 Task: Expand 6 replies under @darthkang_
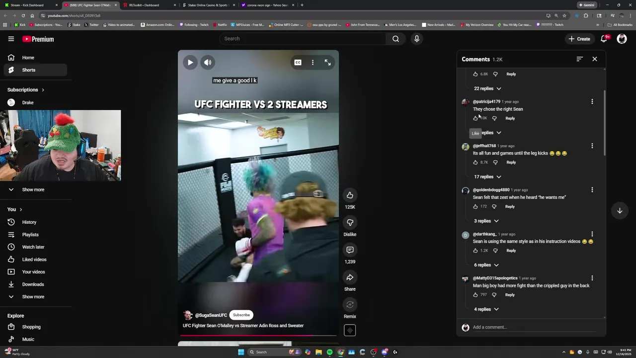(x=486, y=265)
